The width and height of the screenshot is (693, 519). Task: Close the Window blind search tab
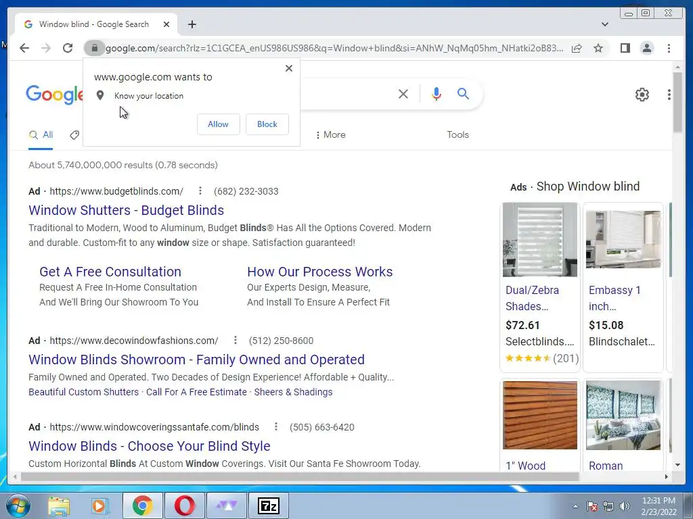166,24
